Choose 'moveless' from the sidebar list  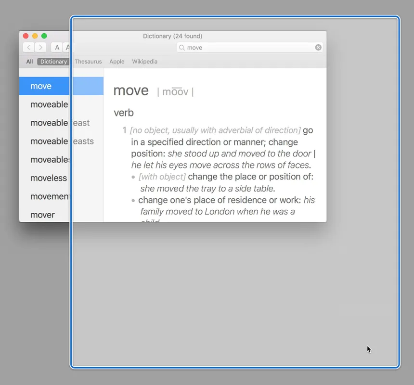pyautogui.click(x=49, y=178)
